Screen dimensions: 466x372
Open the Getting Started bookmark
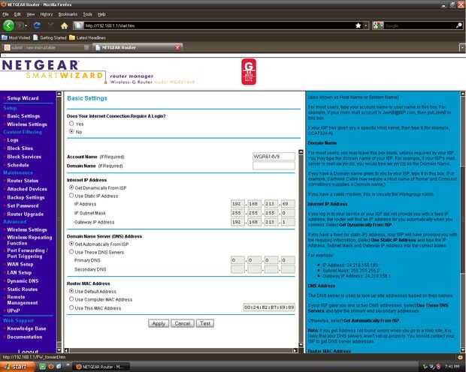(x=50, y=37)
